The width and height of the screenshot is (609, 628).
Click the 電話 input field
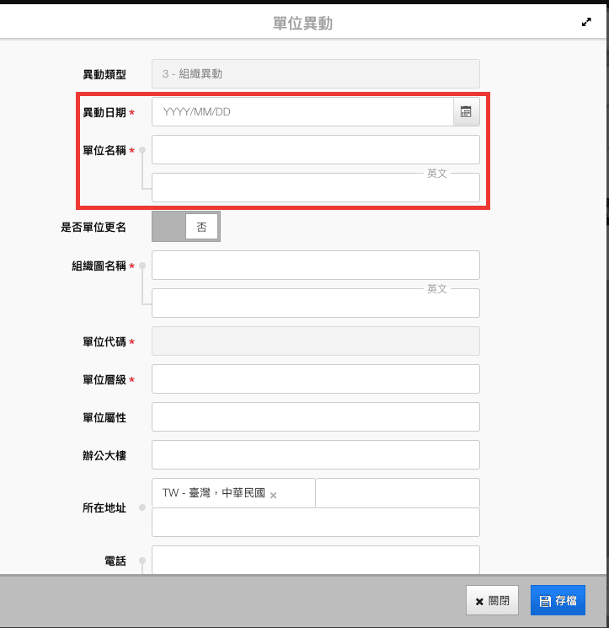(x=315, y=560)
